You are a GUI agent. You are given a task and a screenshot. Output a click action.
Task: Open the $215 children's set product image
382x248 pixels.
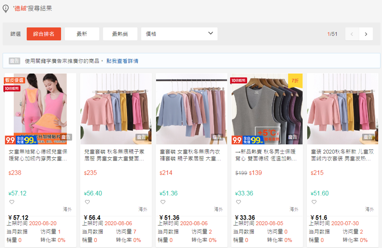343,109
